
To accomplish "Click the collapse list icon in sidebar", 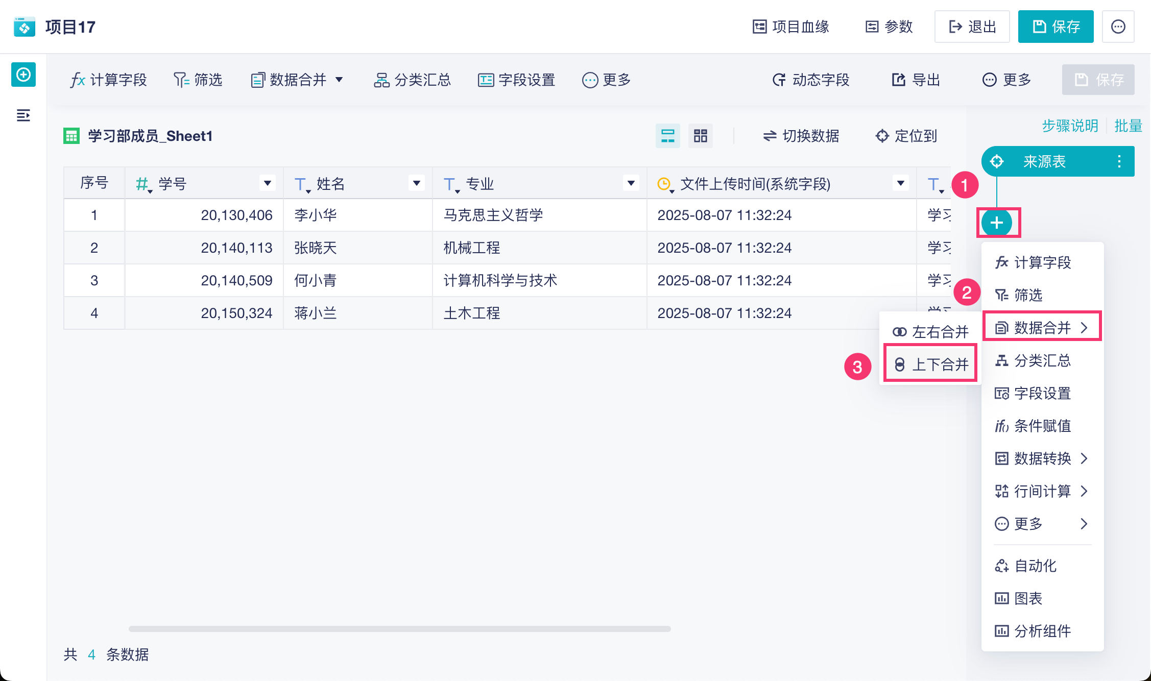I will coord(23,115).
